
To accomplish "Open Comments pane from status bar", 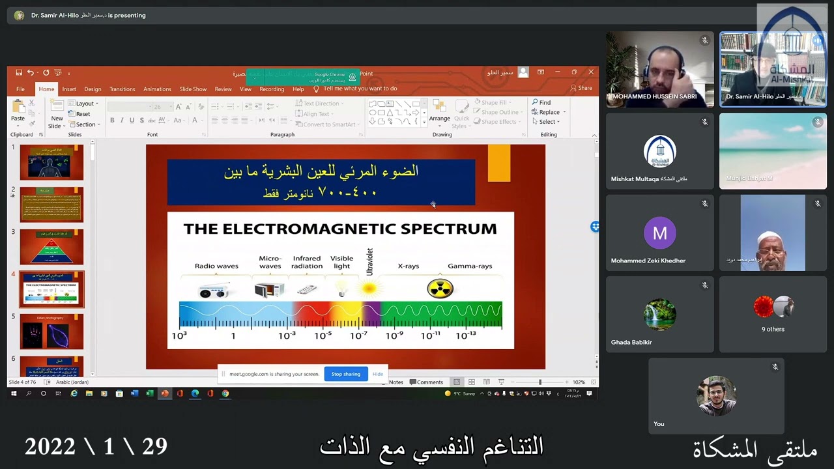I will pos(426,382).
